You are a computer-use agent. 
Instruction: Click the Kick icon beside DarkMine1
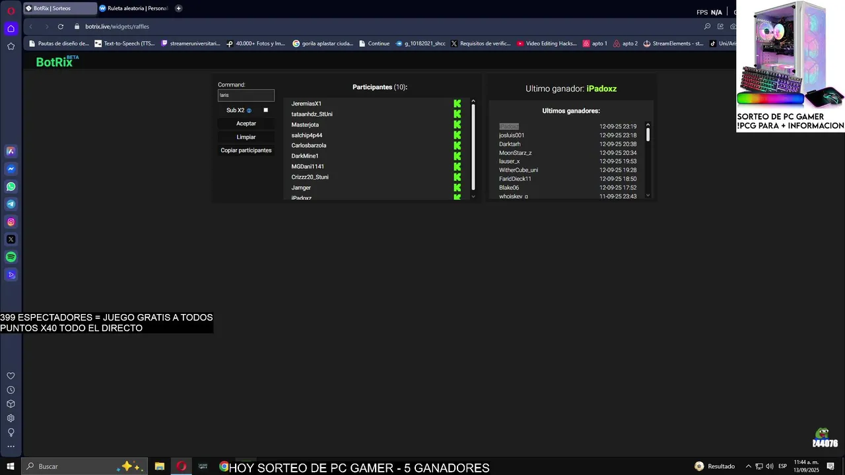(x=457, y=156)
